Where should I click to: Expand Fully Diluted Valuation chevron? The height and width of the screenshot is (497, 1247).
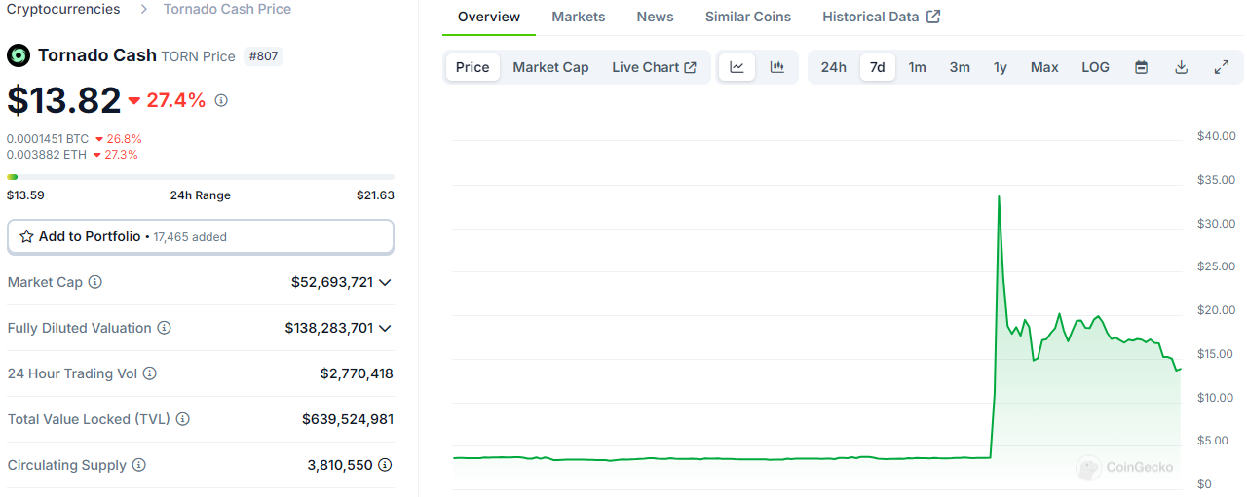385,328
